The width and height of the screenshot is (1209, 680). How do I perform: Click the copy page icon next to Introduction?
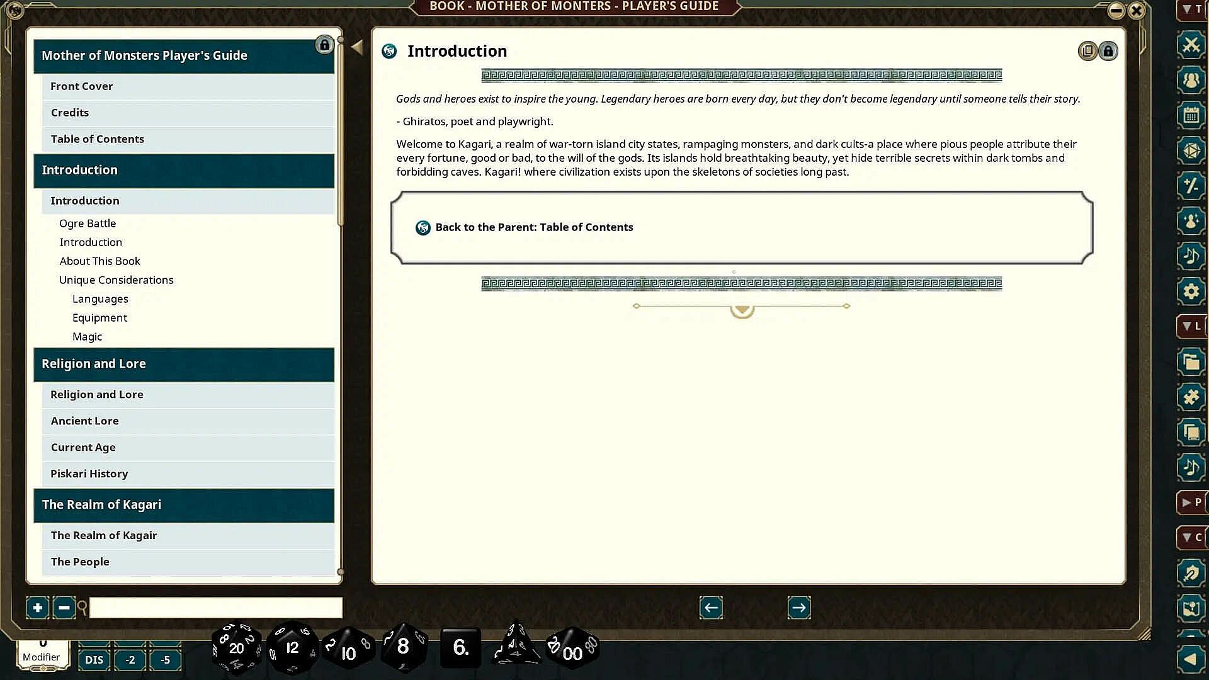click(x=1087, y=51)
